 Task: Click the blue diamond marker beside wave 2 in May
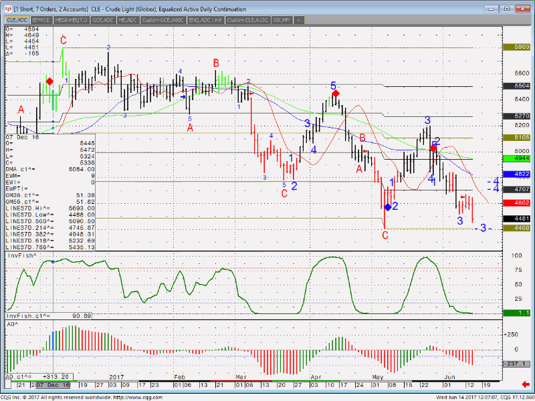[x=388, y=207]
